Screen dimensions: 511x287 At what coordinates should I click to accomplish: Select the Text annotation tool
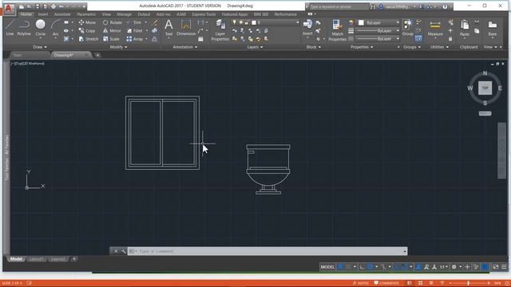click(x=168, y=28)
